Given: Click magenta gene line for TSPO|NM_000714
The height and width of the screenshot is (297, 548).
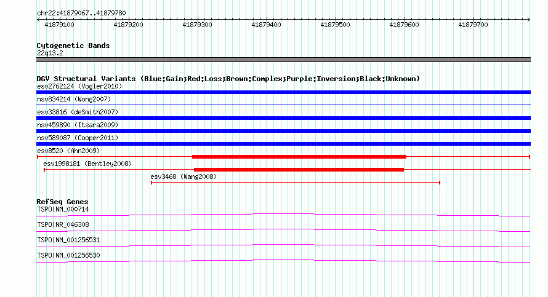Looking at the screenshot, I should 283,215.
